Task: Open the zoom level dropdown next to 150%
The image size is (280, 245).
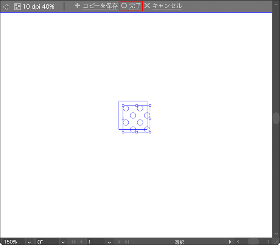Action: (30, 242)
